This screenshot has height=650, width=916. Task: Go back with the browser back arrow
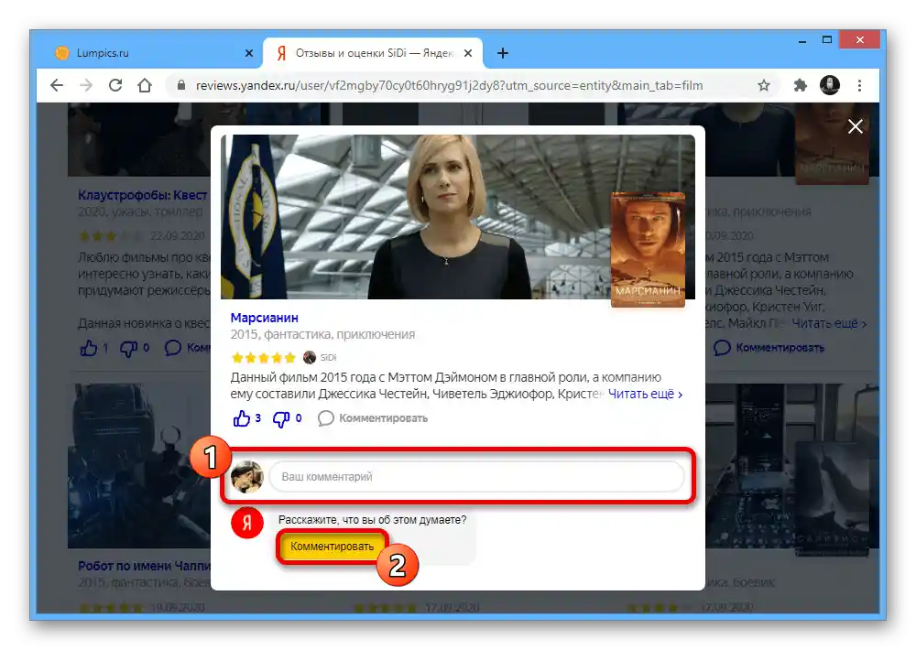point(57,85)
